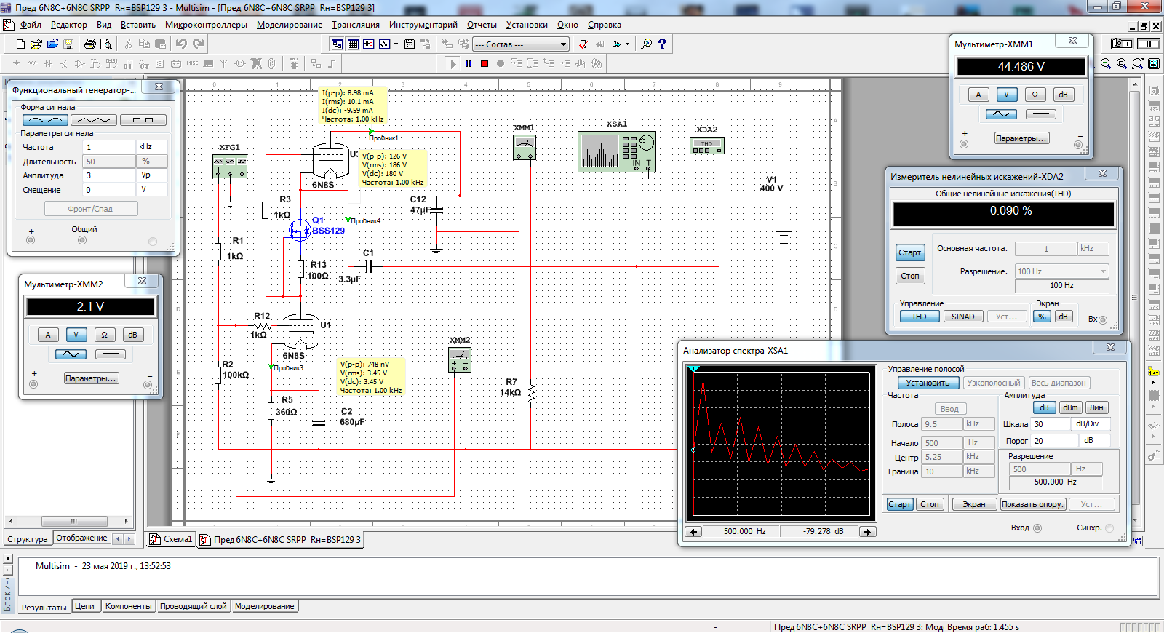
Task: Click Показать опору button
Action: (x=1033, y=504)
